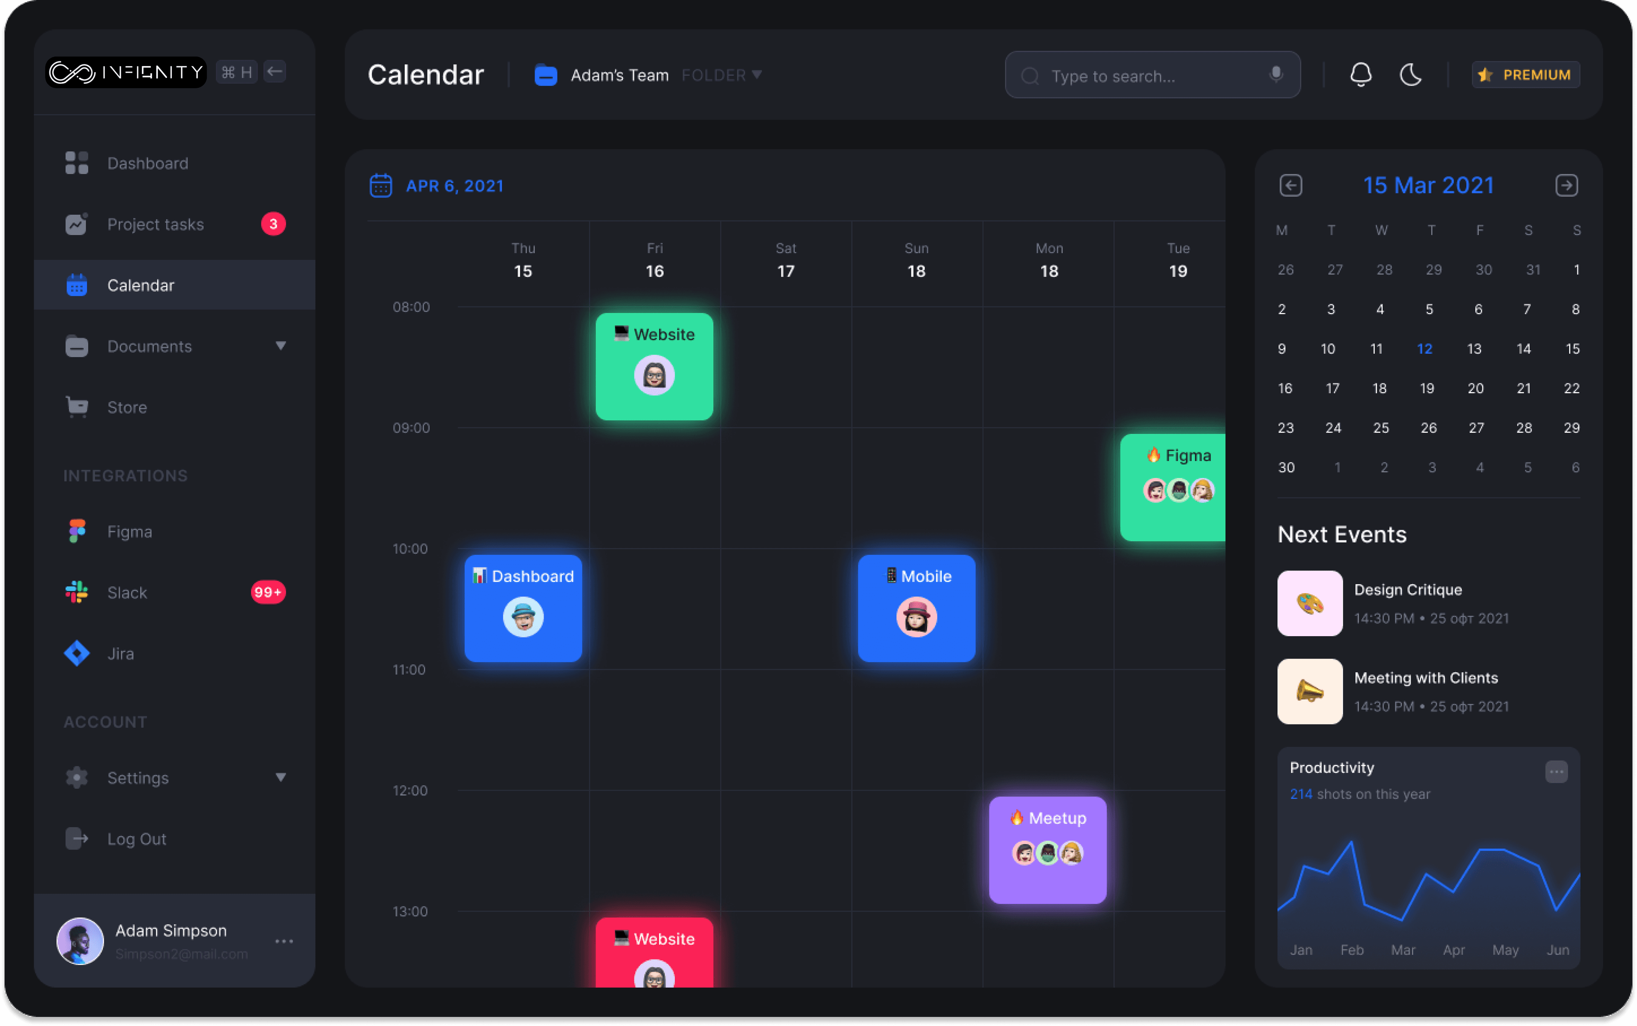Image resolution: width=1637 pixels, height=1026 pixels.
Task: Select day 12 in mini calendar
Action: tap(1424, 349)
